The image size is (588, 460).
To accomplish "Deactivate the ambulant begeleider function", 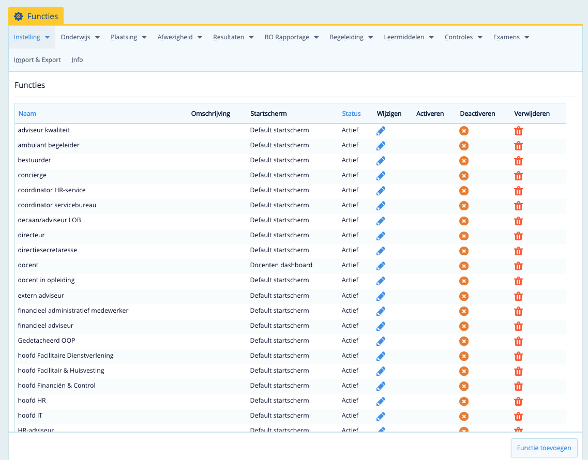I will coord(464,146).
